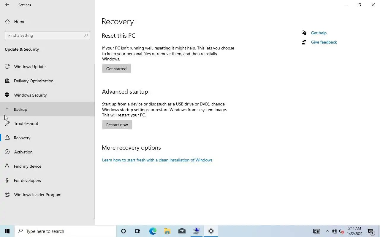Open File Explorer from the taskbar
Image resolution: width=380 pixels, height=237 pixels.
(x=167, y=231)
